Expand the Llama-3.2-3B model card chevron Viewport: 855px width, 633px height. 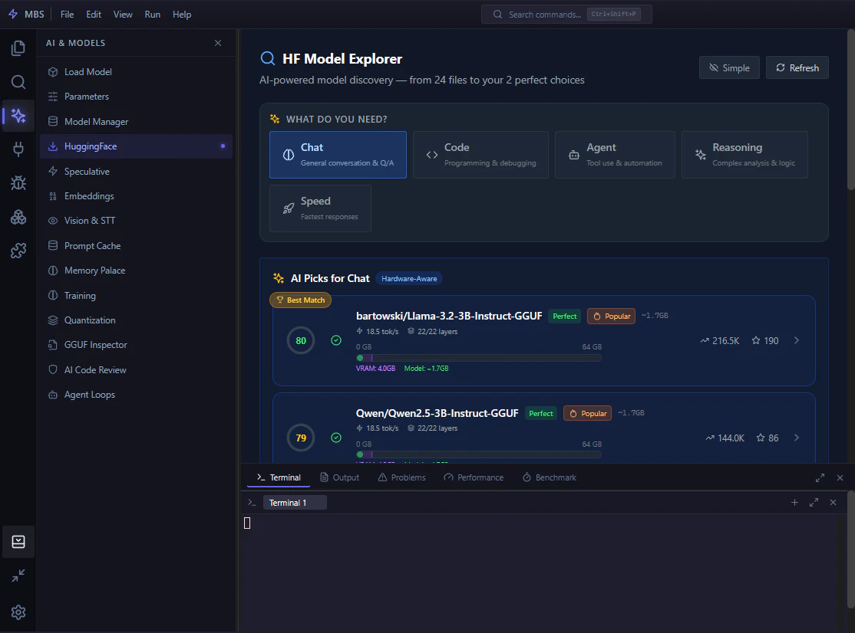pos(796,339)
